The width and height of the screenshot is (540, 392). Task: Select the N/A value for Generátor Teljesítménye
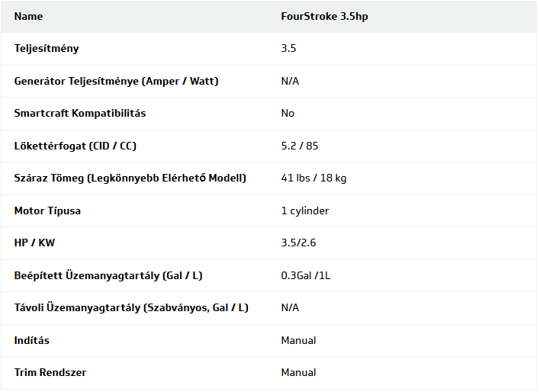coord(290,81)
